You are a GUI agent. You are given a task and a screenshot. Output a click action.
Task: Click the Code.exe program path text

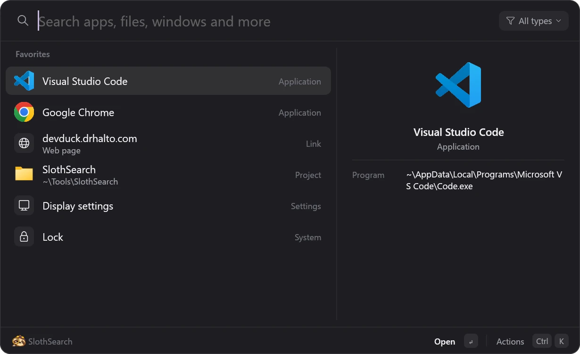[x=484, y=180]
